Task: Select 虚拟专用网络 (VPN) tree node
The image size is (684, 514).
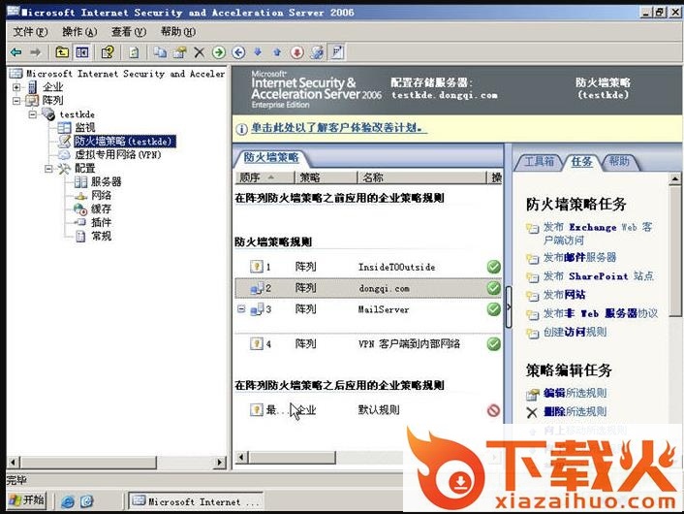Action: point(118,154)
